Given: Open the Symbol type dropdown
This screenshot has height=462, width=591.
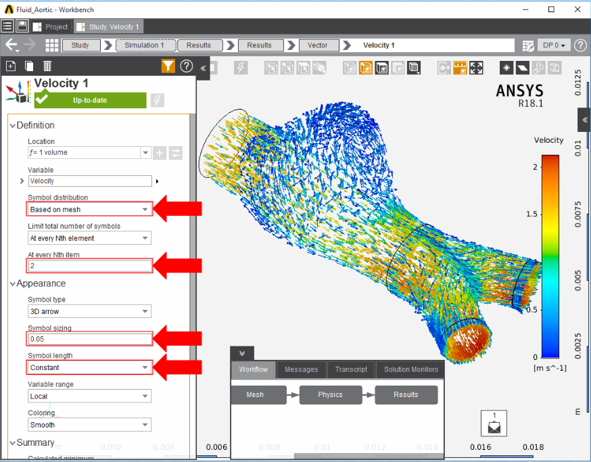Looking at the screenshot, I should 89,311.
